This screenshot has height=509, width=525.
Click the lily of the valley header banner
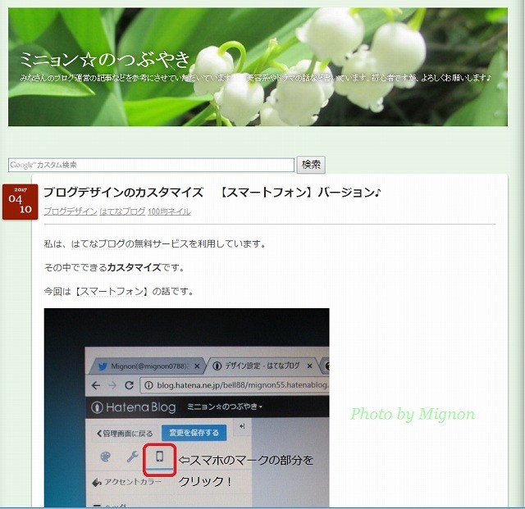pyautogui.click(x=258, y=67)
